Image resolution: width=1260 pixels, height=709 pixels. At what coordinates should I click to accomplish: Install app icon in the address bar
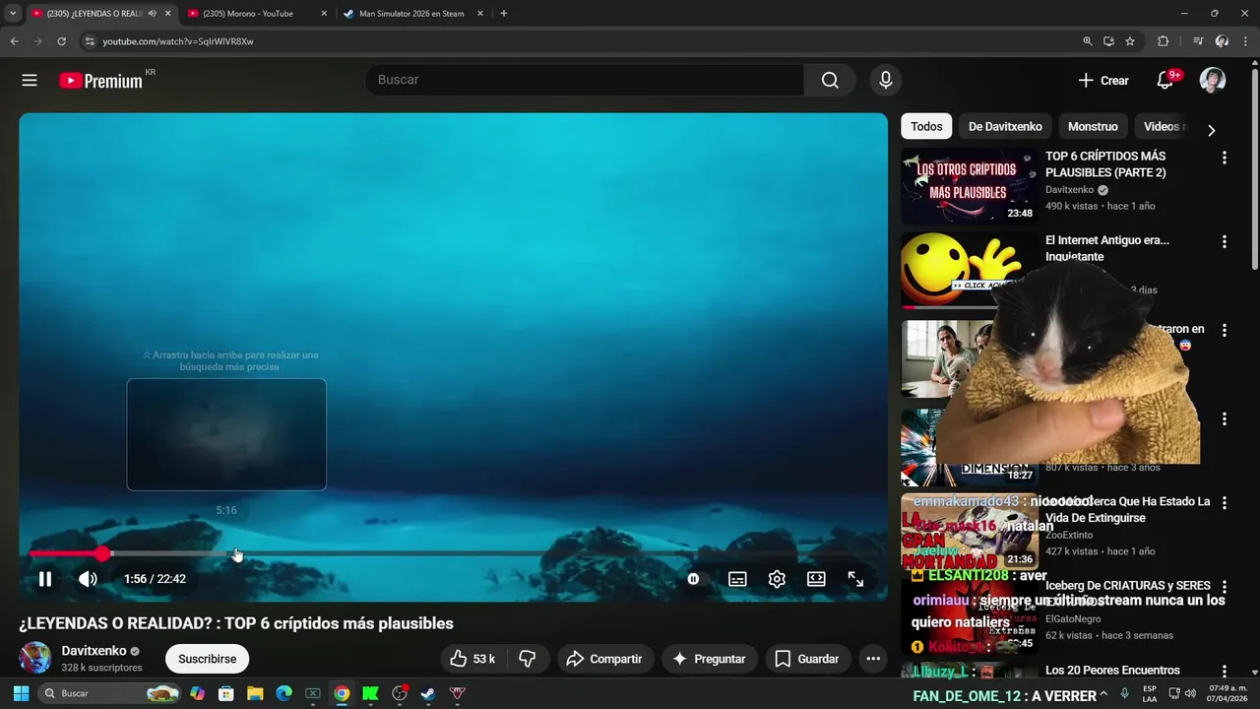tap(1108, 41)
